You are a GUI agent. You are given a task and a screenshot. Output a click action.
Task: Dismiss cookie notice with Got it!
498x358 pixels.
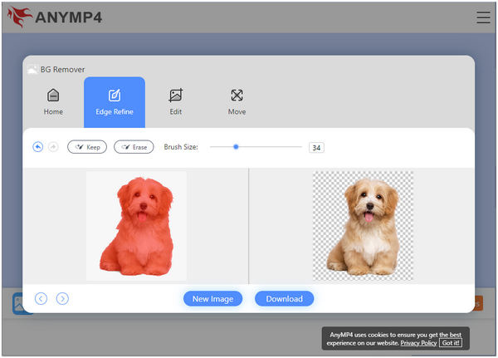pos(451,342)
